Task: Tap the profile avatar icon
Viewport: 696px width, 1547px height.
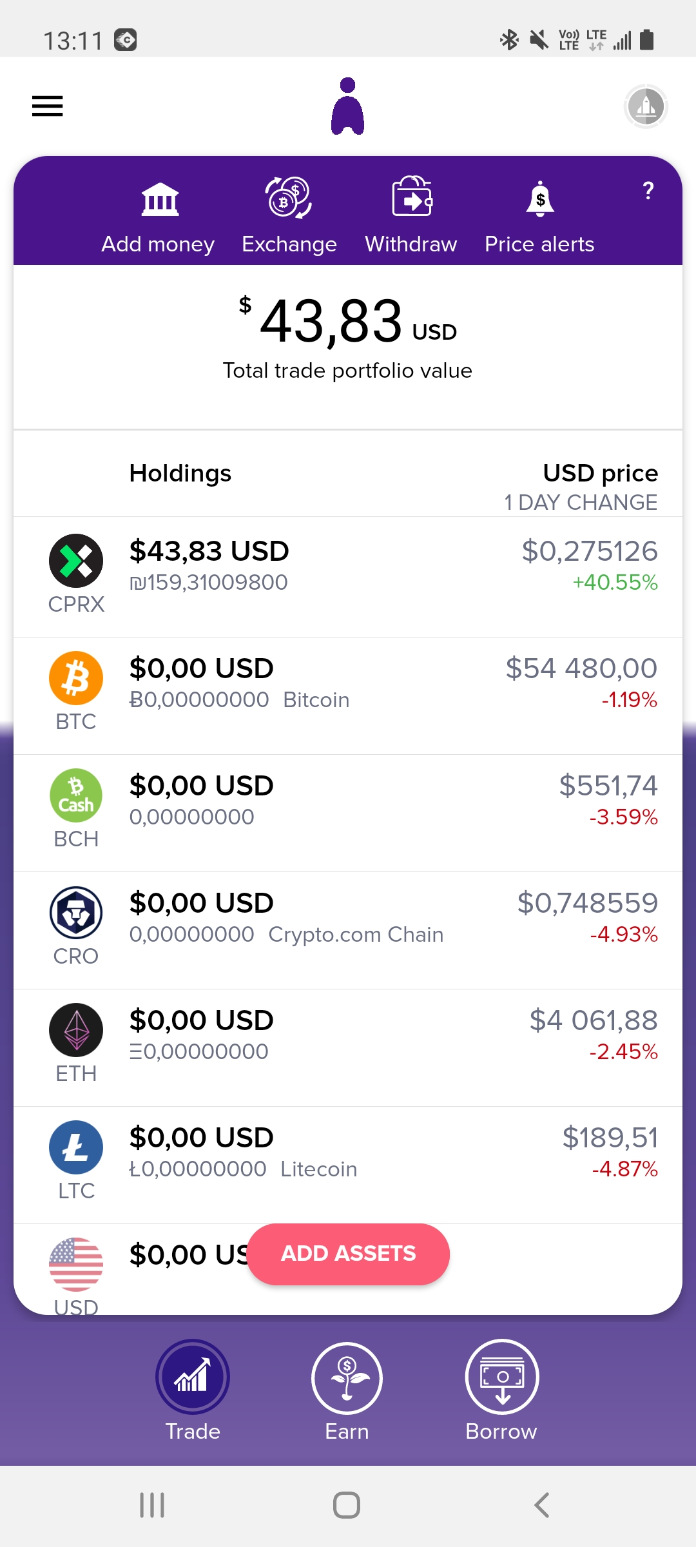Action: click(646, 106)
